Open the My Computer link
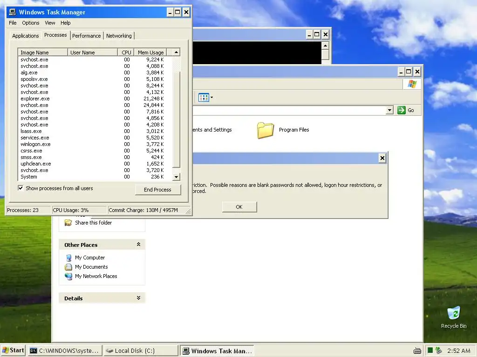This screenshot has height=357, width=477. 90,258
